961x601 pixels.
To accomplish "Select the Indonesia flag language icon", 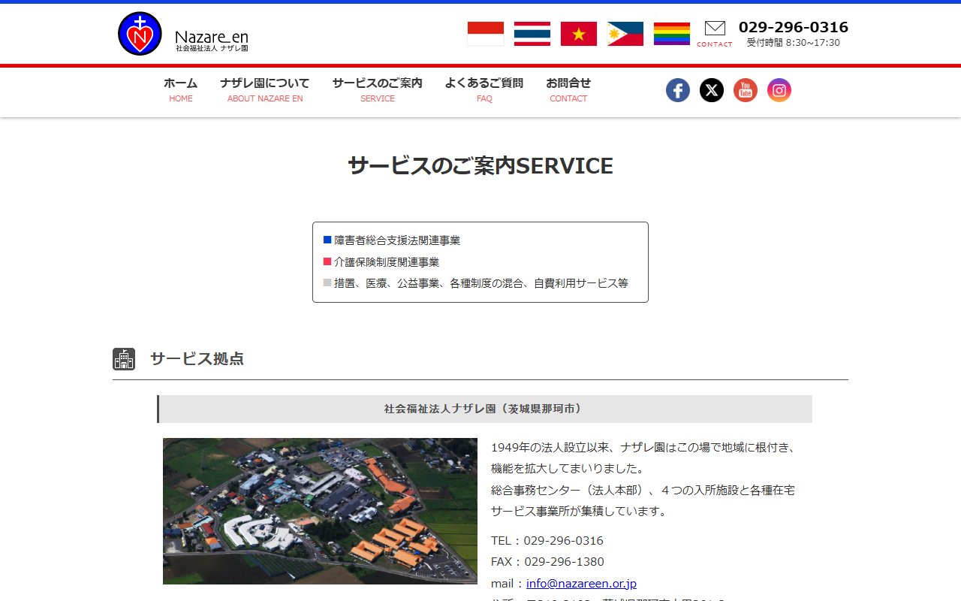I will click(x=486, y=34).
